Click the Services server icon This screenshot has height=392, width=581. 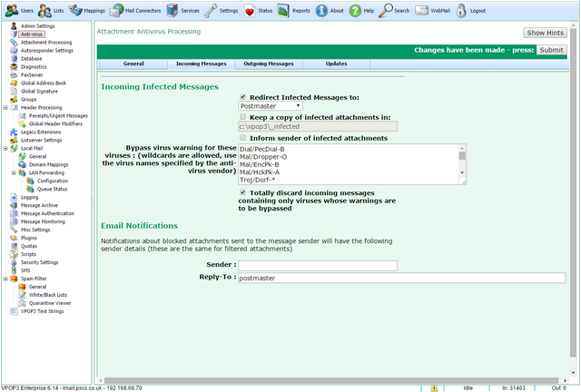click(x=172, y=10)
